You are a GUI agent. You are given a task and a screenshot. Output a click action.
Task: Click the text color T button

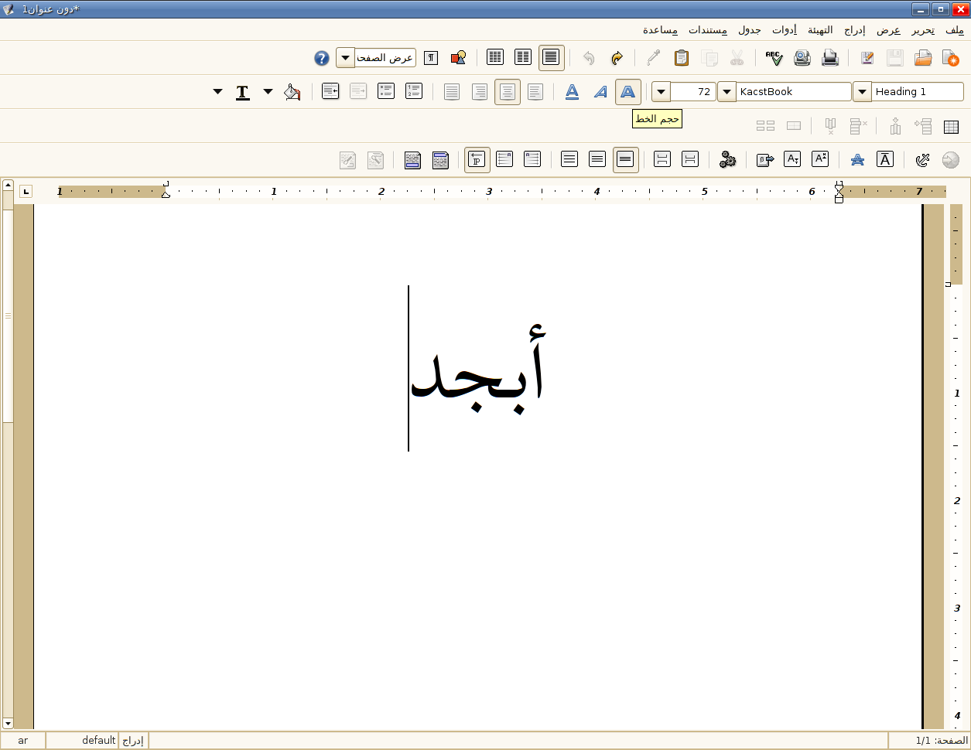[242, 92]
